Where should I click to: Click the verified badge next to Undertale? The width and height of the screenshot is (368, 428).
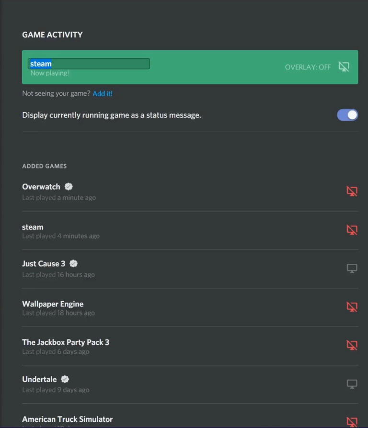click(65, 379)
